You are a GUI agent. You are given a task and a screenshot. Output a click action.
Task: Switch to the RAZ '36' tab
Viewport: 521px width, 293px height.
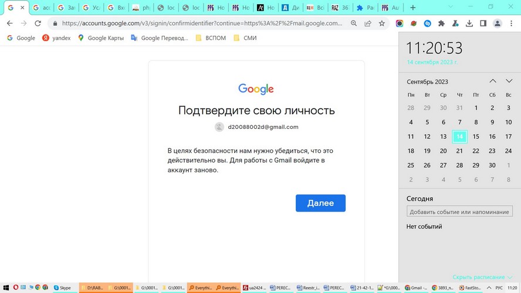pyautogui.click(x=340, y=8)
